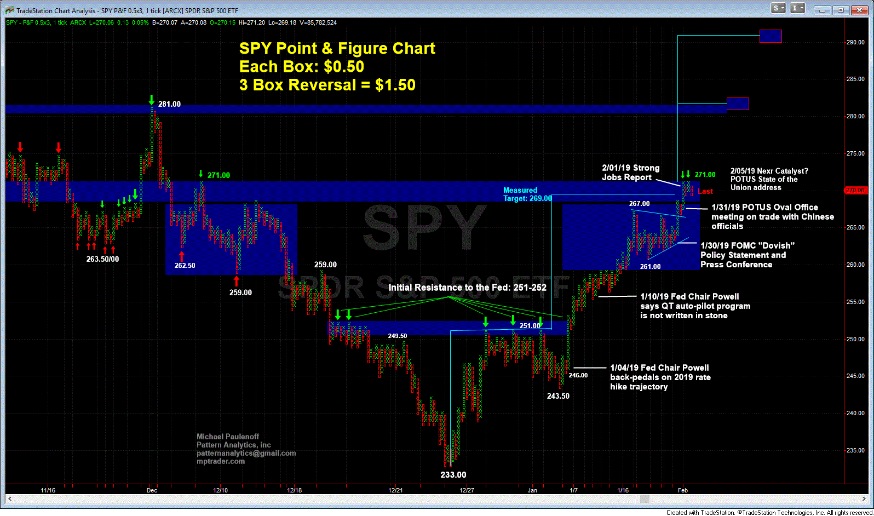Select the 'Measured Target: 269.00' annotation
This screenshot has height=516, width=874.
click(527, 194)
